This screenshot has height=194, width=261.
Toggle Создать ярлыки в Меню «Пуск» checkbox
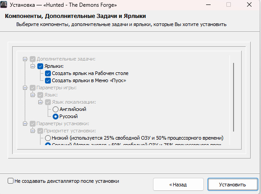[48, 80]
